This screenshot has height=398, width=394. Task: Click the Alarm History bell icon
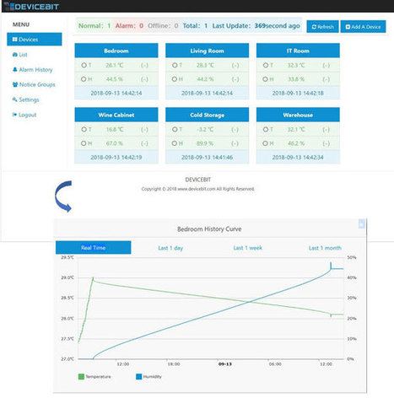[15, 69]
